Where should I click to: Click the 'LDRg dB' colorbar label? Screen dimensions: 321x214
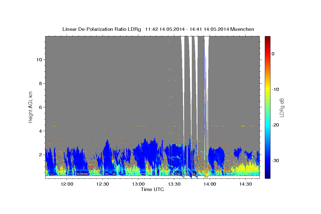tap(282, 108)
